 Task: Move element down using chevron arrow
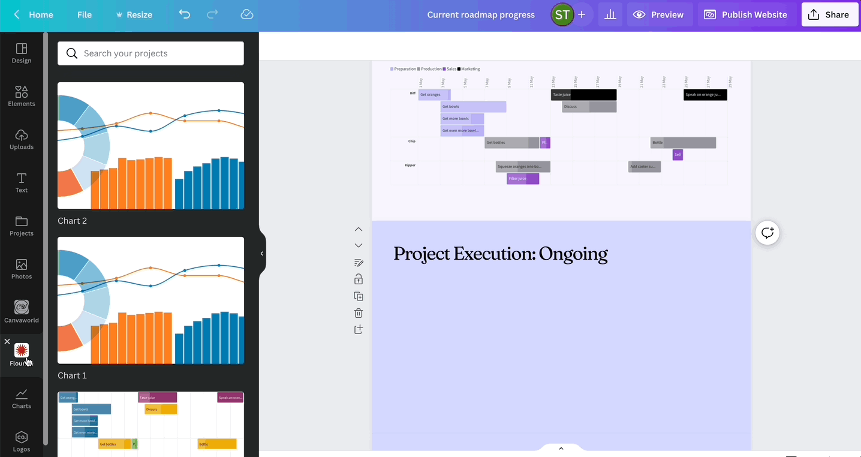[x=358, y=245]
